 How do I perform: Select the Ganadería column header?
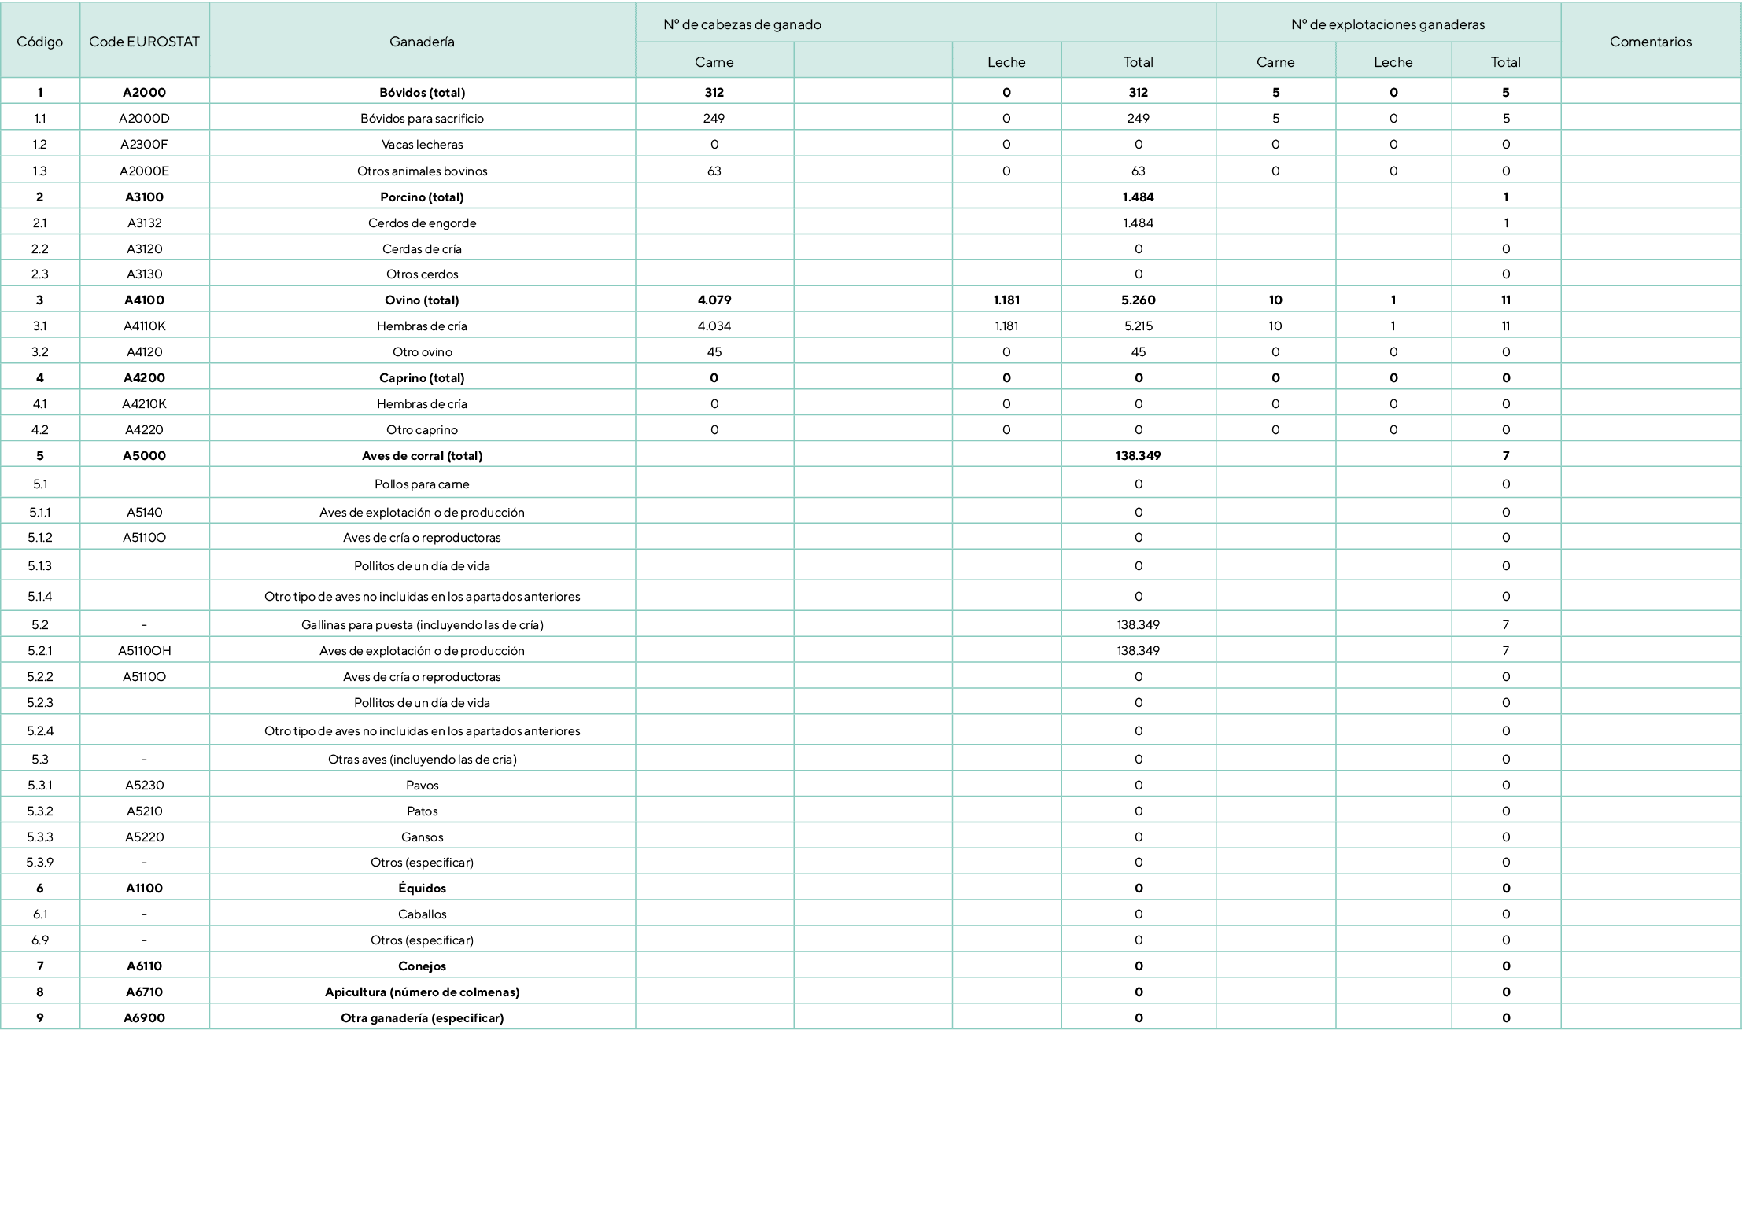pos(422,42)
